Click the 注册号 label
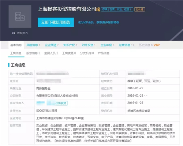The height and width of the screenshot is (146, 183). (14, 81)
